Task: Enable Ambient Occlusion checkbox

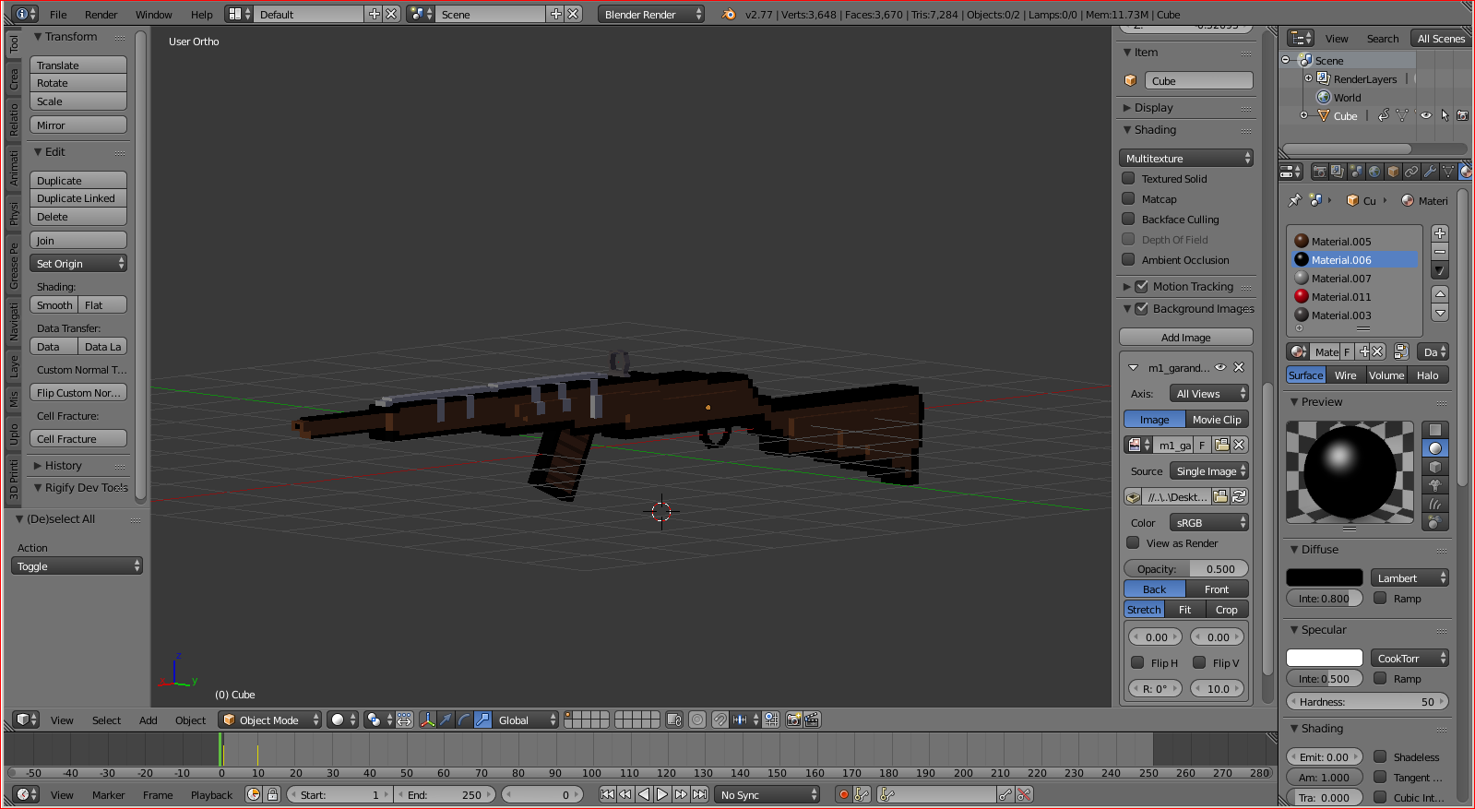Action: [1128, 259]
